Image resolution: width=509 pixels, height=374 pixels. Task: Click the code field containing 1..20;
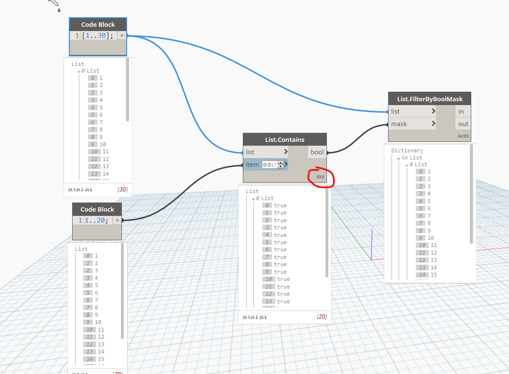click(x=97, y=220)
